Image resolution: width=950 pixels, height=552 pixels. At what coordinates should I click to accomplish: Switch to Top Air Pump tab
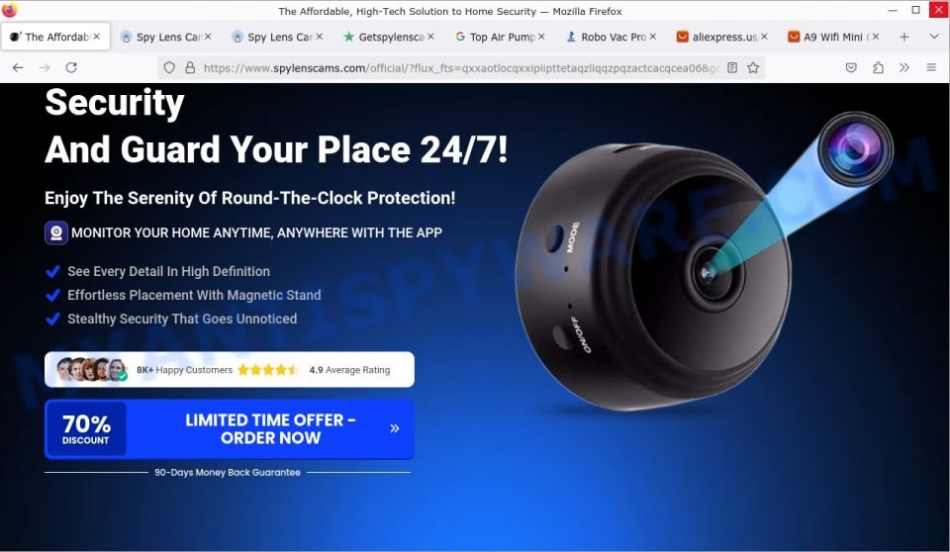click(500, 37)
